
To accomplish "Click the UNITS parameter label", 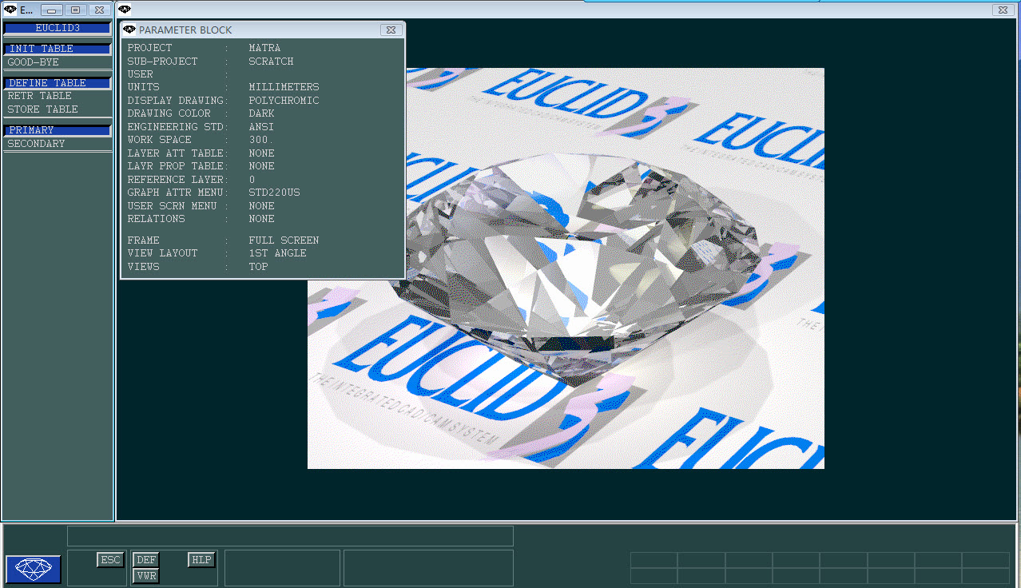I will tap(144, 87).
